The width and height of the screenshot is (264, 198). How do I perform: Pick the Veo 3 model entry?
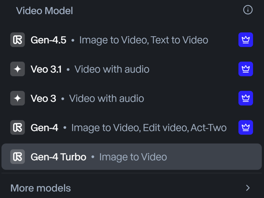[44, 98]
